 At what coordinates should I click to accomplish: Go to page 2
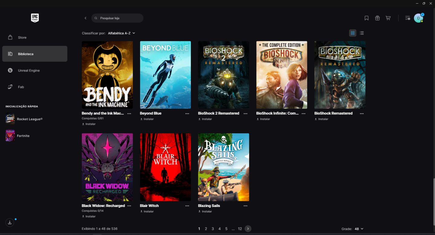(206, 229)
